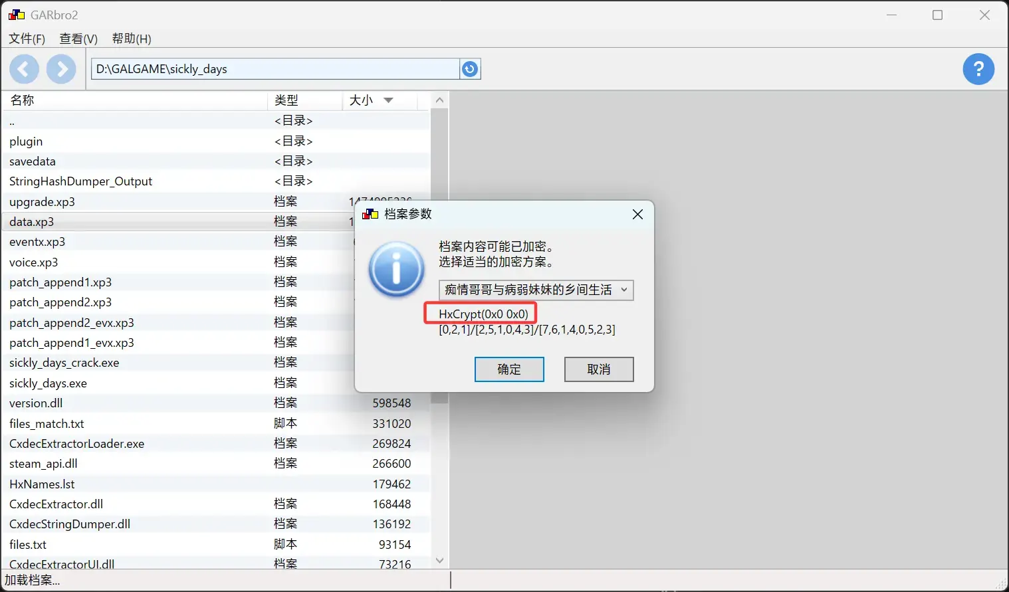The image size is (1009, 592).
Task: Open the blue question mark help icon
Action: pos(978,69)
